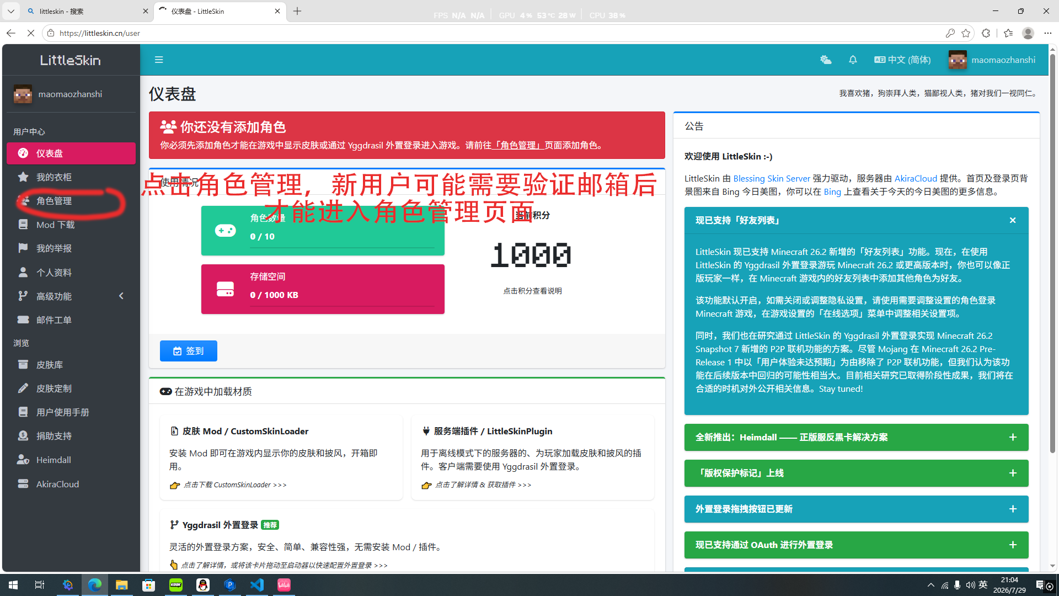Screen dimensions: 1059x596
Task: Click 点击下载 CustomSkinLoader link
Action: (235, 485)
